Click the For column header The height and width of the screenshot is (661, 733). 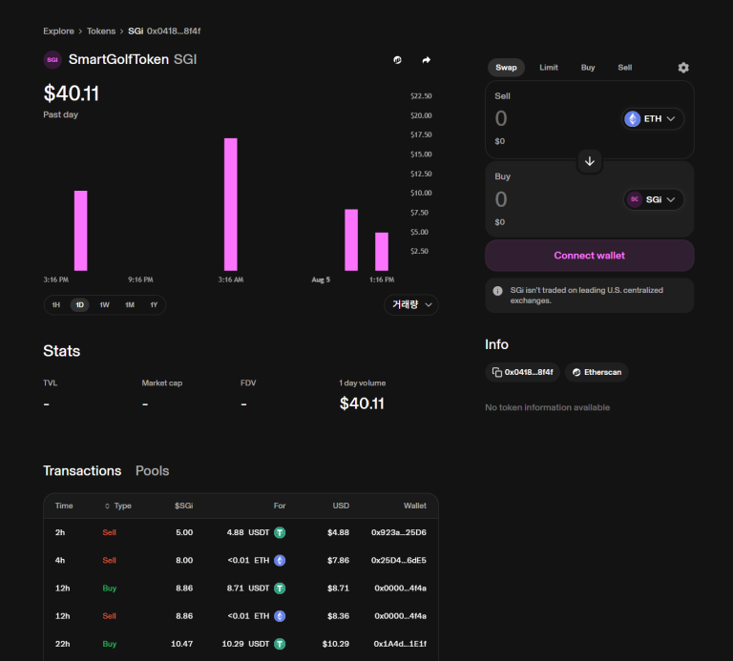pos(280,506)
